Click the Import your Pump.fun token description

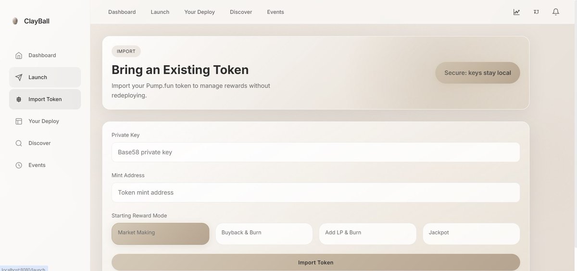click(x=191, y=90)
